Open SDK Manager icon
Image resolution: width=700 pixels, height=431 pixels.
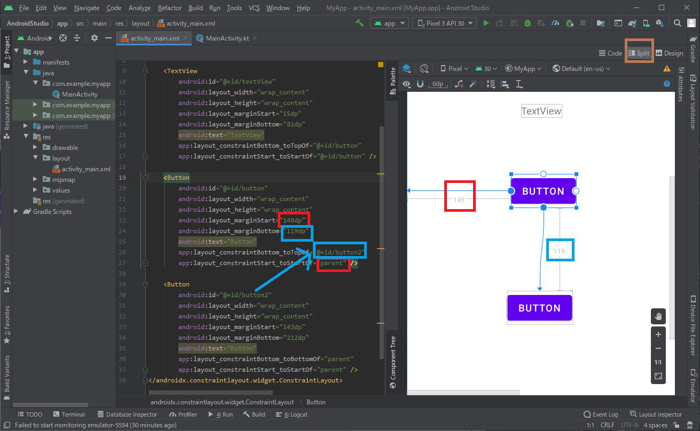pos(660,23)
